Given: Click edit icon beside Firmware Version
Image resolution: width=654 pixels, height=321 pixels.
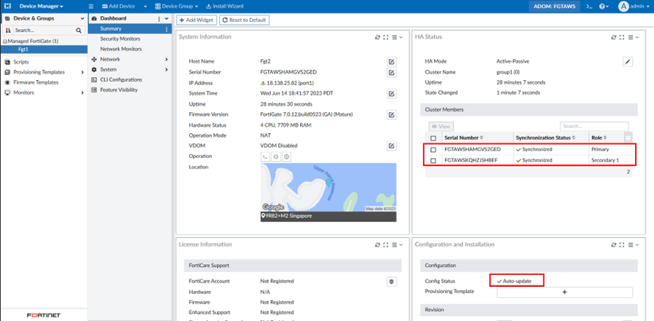Looking at the screenshot, I should 391,115.
